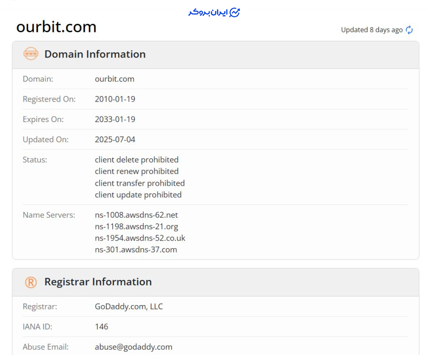
Task: Click name server ns-1954.awsdns-52.co.uk
Action: (x=140, y=238)
